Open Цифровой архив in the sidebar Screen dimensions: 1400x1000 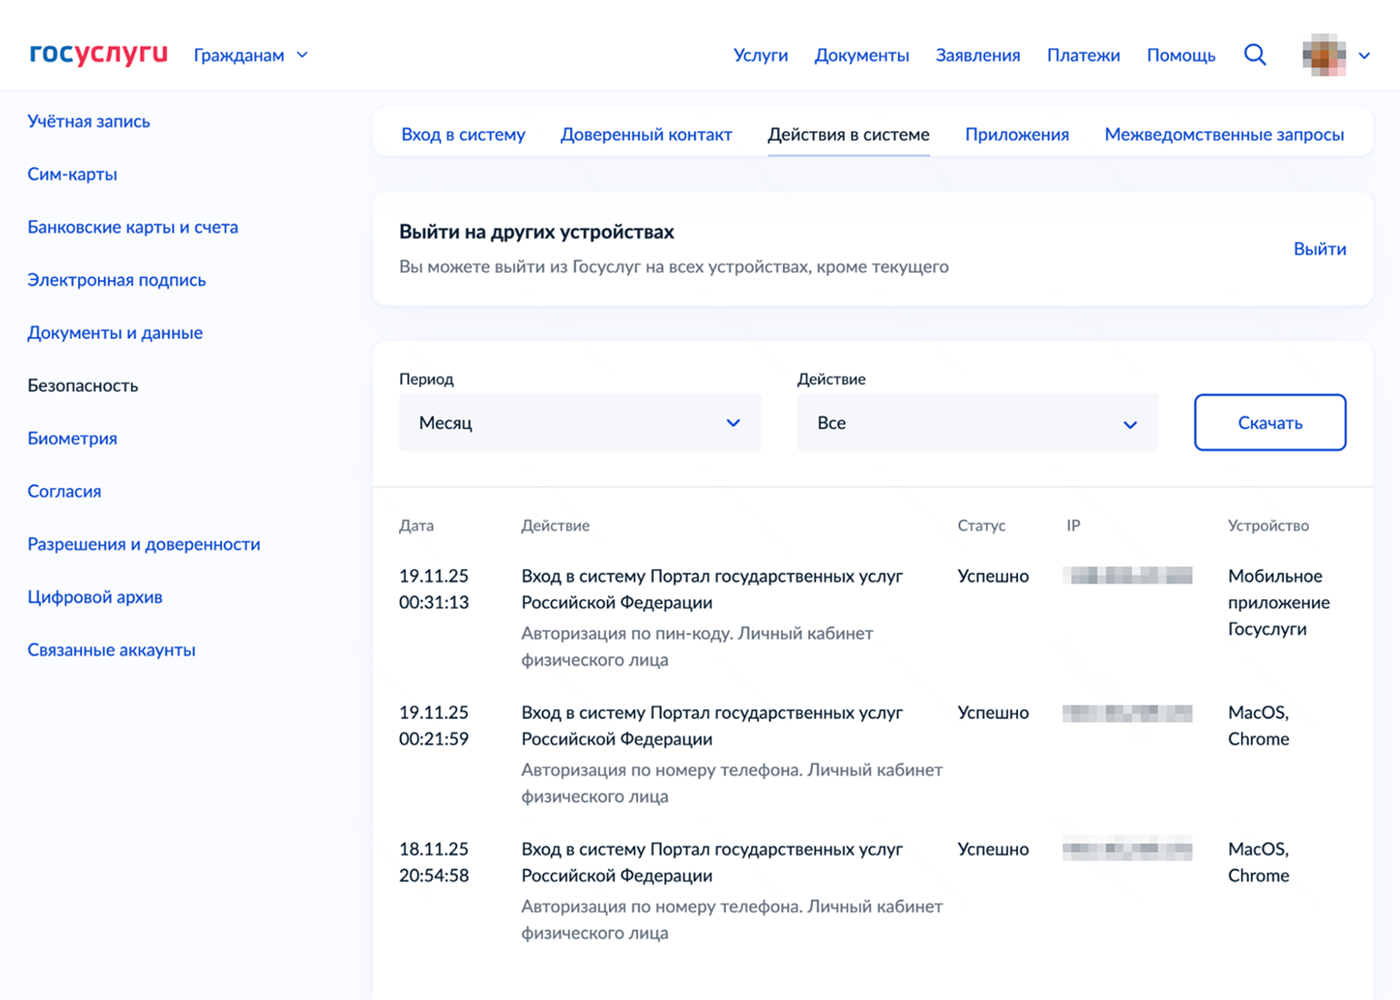(95, 597)
